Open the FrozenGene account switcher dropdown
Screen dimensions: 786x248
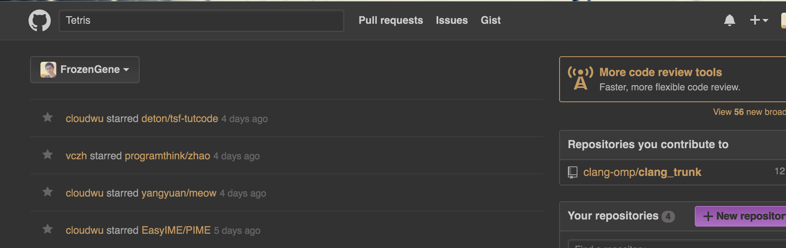pos(85,70)
